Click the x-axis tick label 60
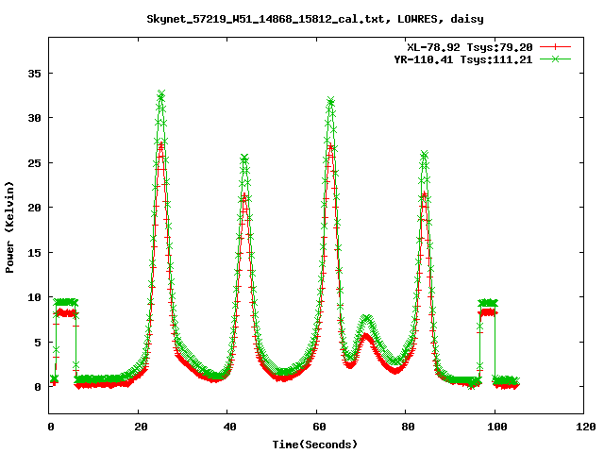604x453 pixels. pyautogui.click(x=319, y=427)
